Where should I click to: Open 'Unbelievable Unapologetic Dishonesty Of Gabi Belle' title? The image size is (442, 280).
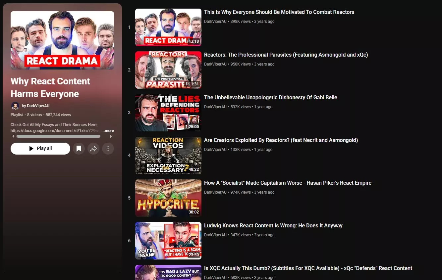pos(271,97)
